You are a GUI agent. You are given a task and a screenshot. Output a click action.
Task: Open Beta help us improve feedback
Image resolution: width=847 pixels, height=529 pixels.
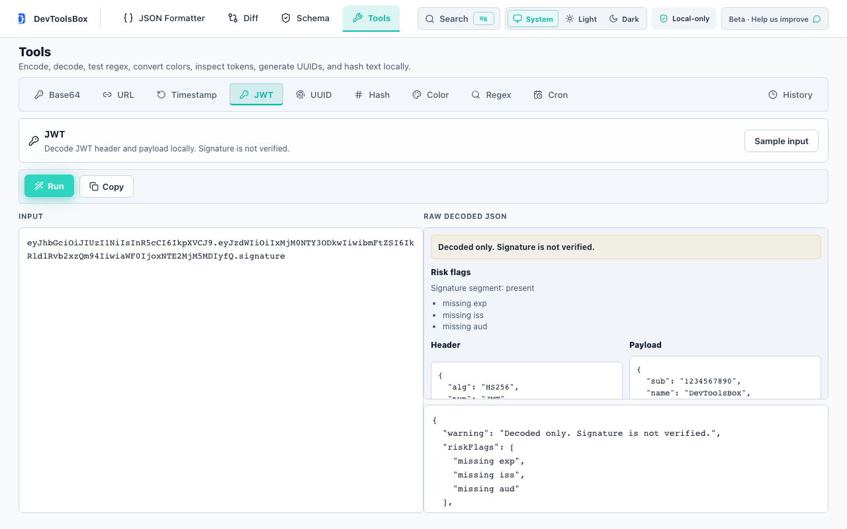point(775,19)
